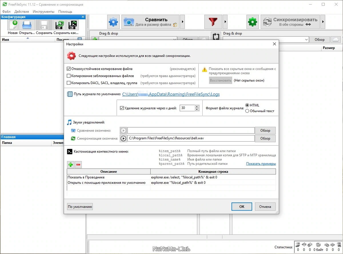Click the leftmost trash statistics icon

point(298,245)
